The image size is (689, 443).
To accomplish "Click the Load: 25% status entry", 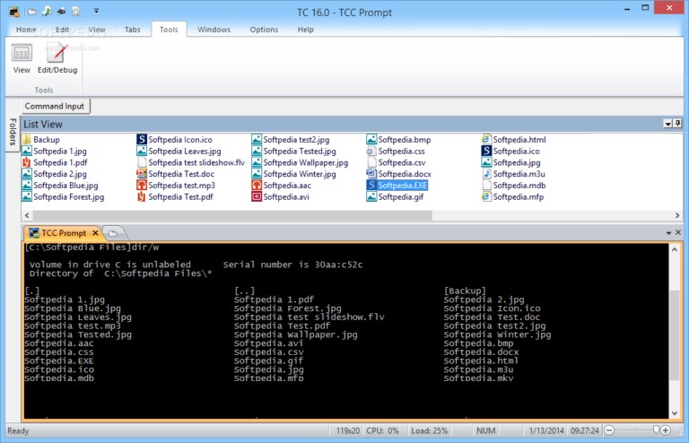I will (430, 430).
